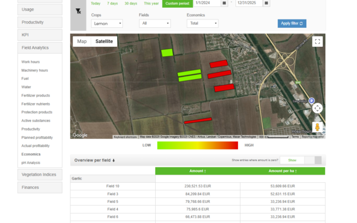Viewport: 357px width, 223px height.
Task: Open the Crops dropdown showing Lemon
Action: tap(107, 23)
